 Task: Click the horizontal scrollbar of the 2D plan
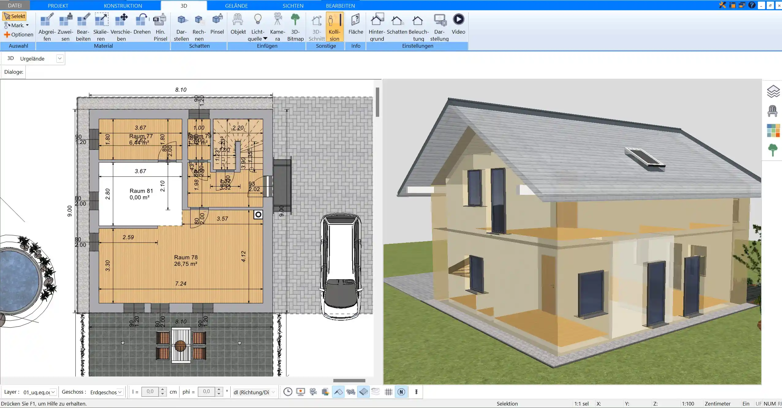pyautogui.click(x=349, y=380)
